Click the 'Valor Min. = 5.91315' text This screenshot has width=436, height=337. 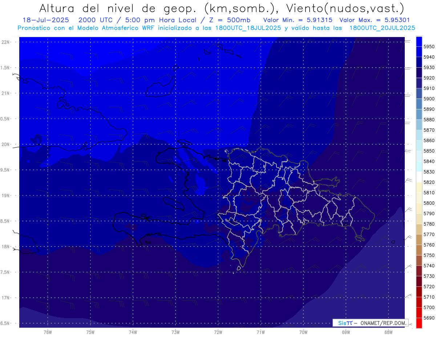298,20
